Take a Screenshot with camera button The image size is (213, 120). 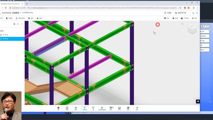point(185,18)
